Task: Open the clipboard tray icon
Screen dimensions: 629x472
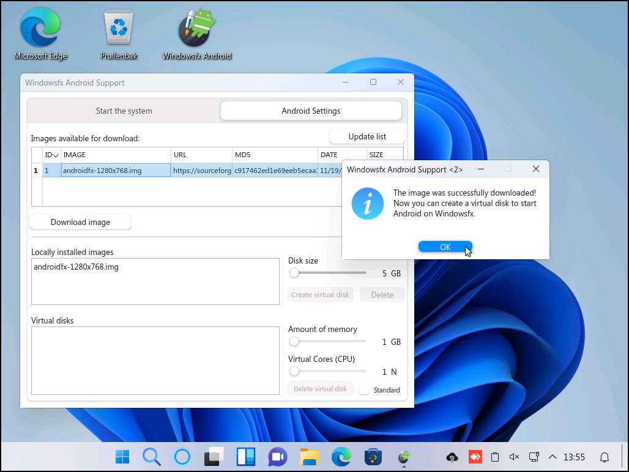Action: point(495,457)
